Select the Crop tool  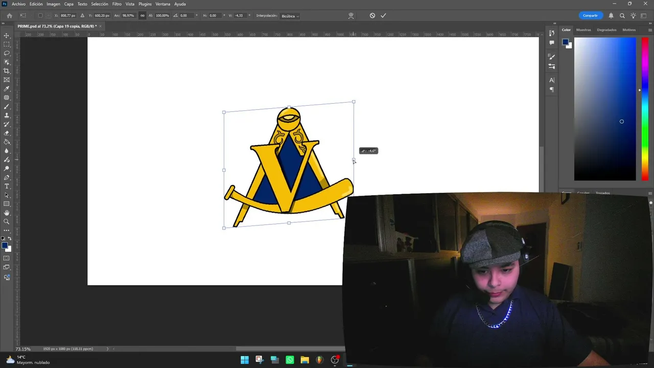pyautogui.click(x=7, y=71)
